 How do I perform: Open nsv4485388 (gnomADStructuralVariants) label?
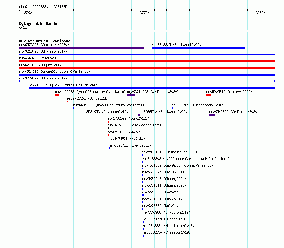point(108,105)
